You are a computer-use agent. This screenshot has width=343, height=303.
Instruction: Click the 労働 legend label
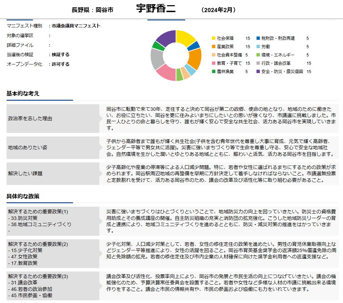[x=265, y=47]
